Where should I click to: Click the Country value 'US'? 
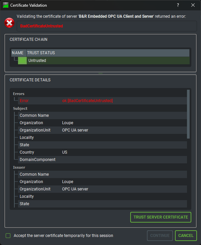click(x=65, y=152)
